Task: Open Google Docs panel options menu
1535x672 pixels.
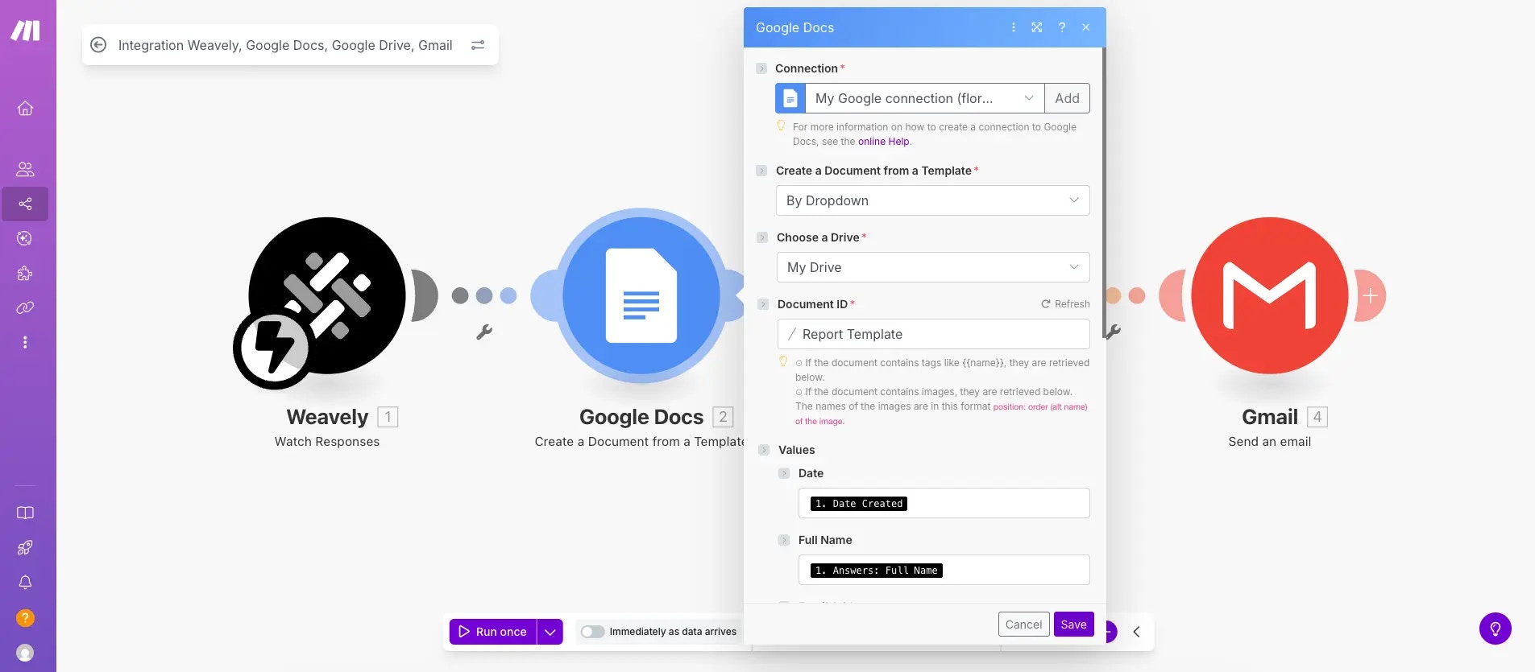Action: tap(1013, 27)
